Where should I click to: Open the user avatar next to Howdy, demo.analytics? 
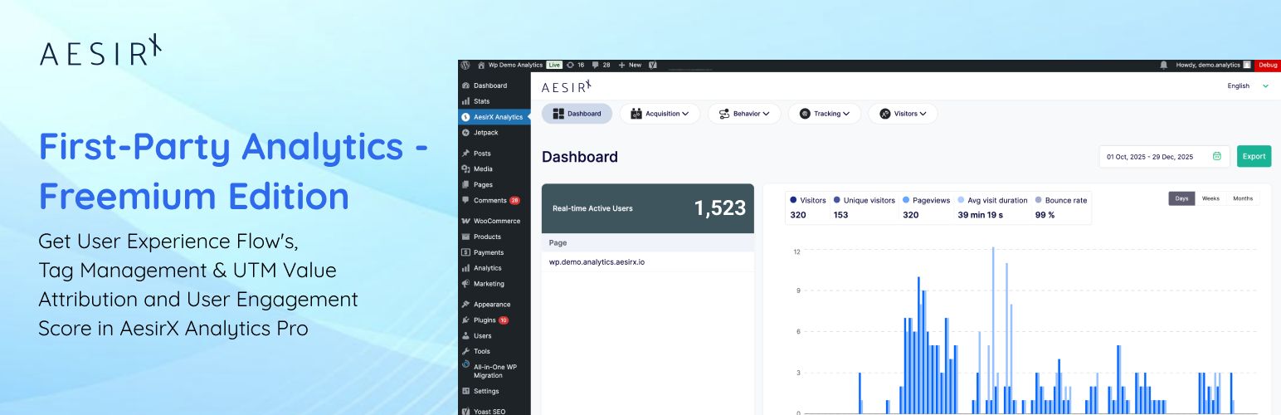click(1247, 65)
